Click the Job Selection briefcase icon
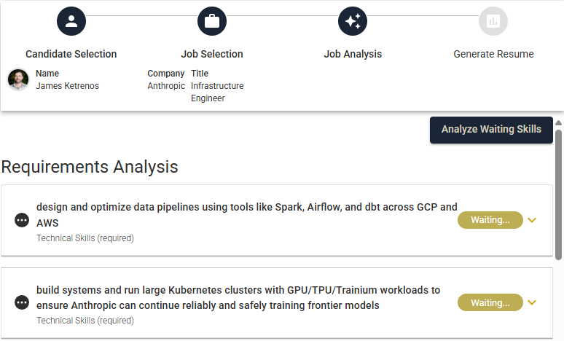Viewport: 564px width, 341px height. 212,21
